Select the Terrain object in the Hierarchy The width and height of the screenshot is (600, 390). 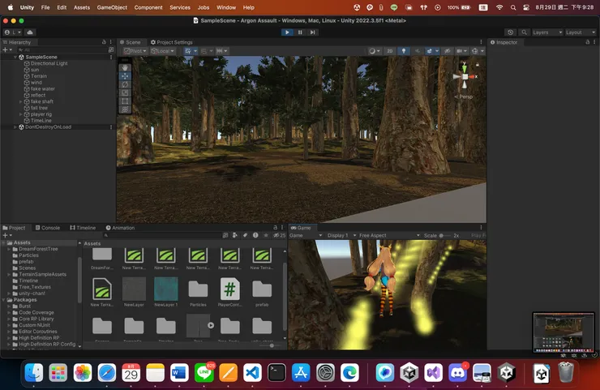point(39,76)
